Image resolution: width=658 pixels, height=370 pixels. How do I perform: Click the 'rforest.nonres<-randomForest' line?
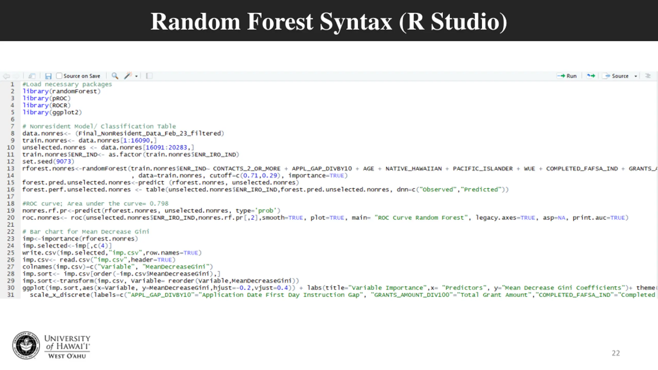coord(339,169)
